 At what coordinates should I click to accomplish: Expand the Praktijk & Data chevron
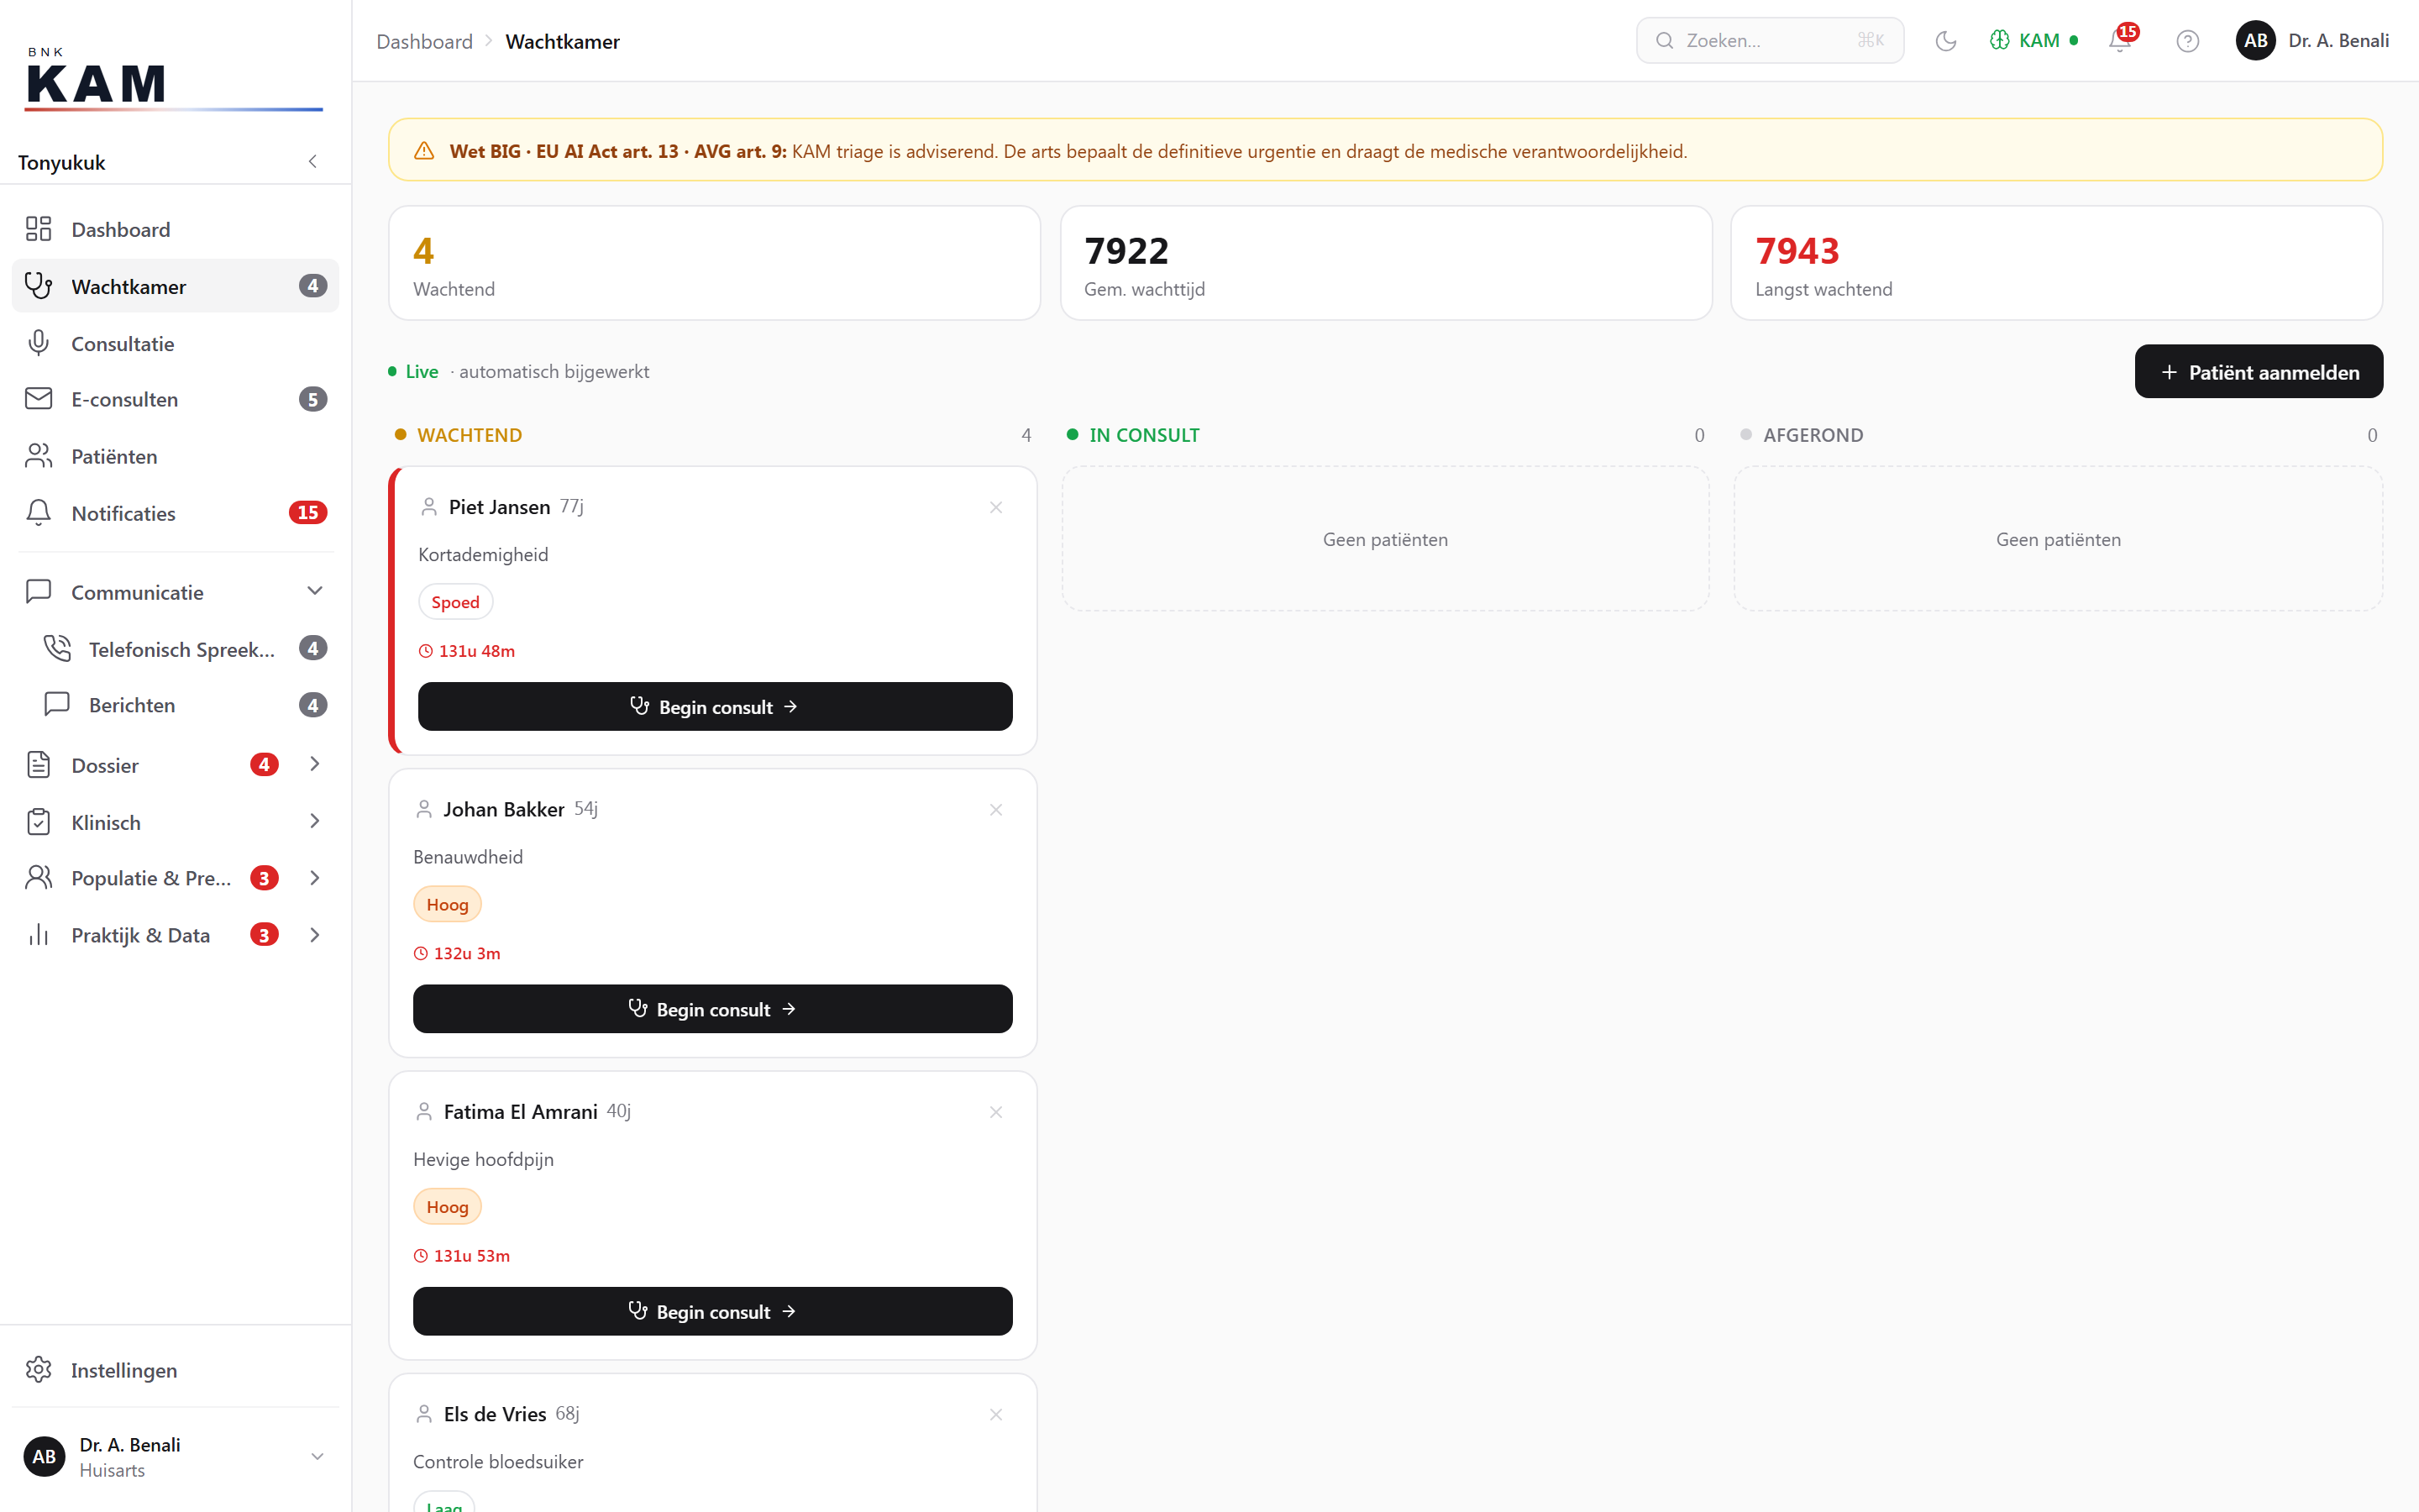click(315, 935)
